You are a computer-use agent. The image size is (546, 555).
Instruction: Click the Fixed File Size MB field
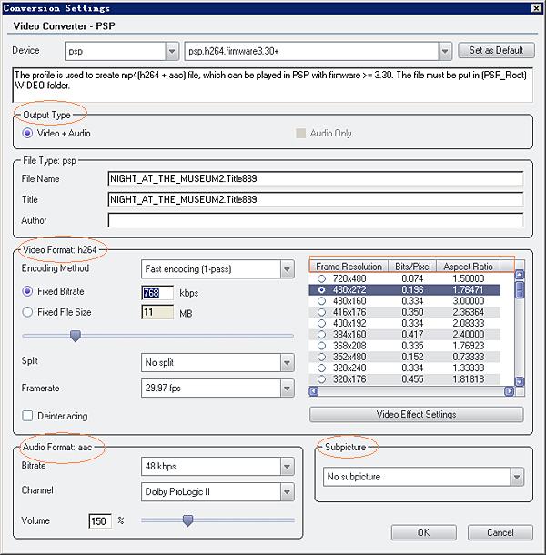157,312
